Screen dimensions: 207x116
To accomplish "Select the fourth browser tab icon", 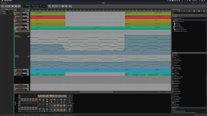I will click(189, 11).
